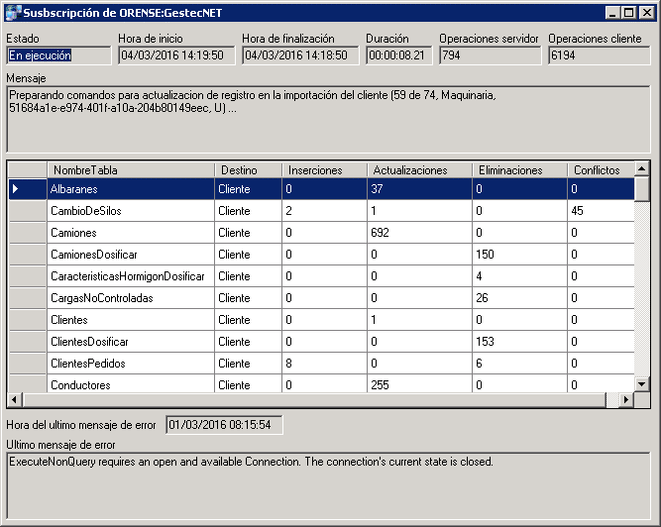This screenshot has width=661, height=527.
Task: Click the grid scroll up arrow
Action: coord(641,169)
